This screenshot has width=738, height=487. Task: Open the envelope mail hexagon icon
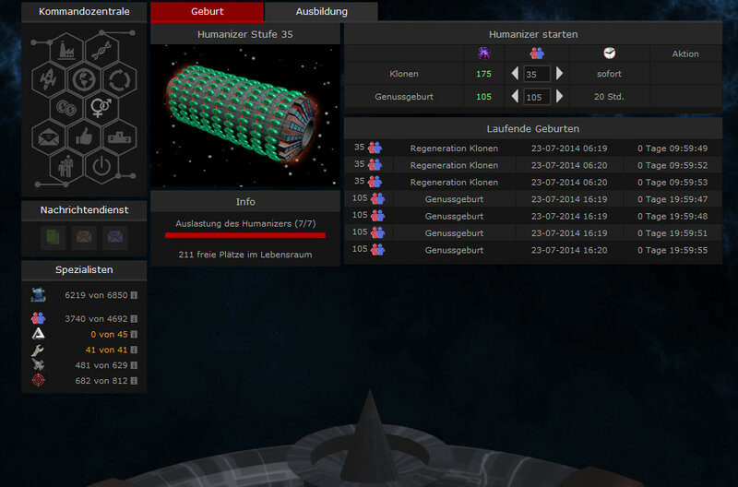pyautogui.click(x=49, y=137)
